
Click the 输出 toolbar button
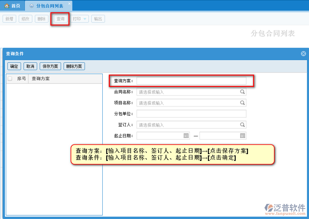pyautogui.click(x=98, y=19)
